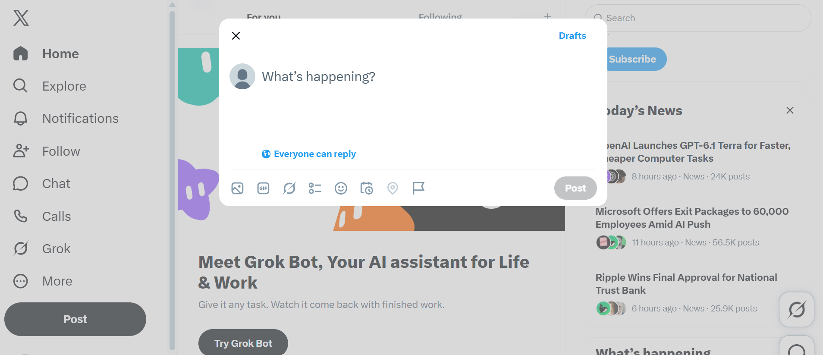Schedule the post with the calendar icon

[367, 188]
